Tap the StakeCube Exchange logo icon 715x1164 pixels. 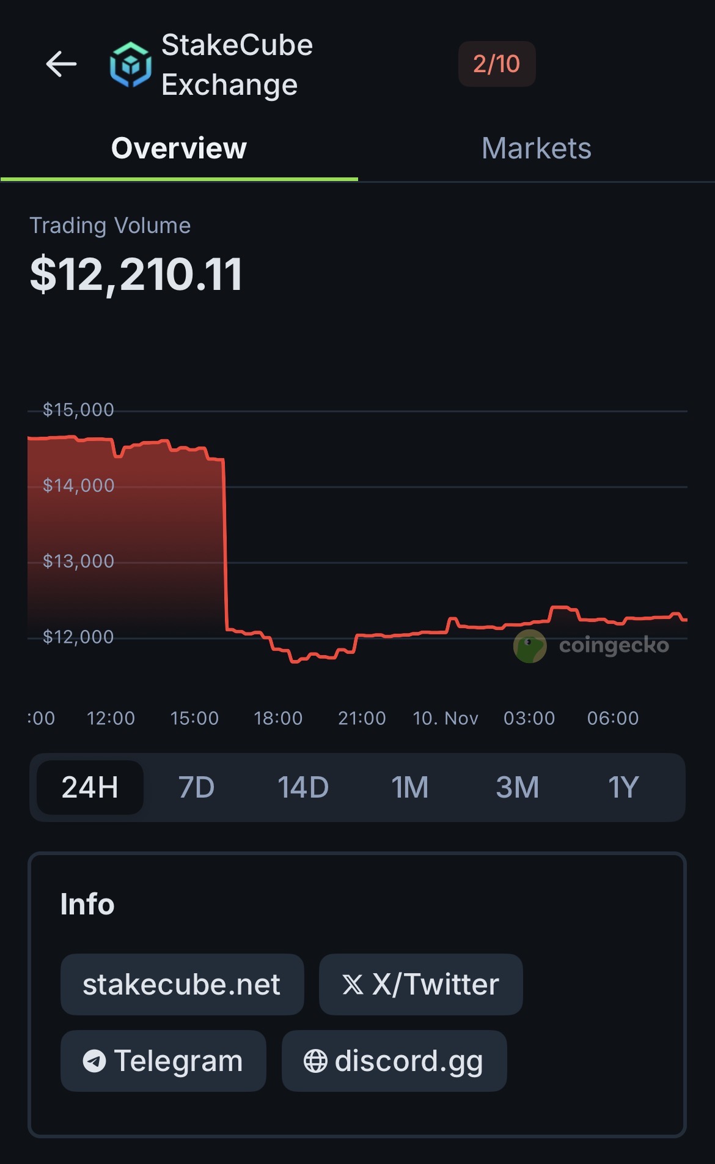(x=130, y=64)
